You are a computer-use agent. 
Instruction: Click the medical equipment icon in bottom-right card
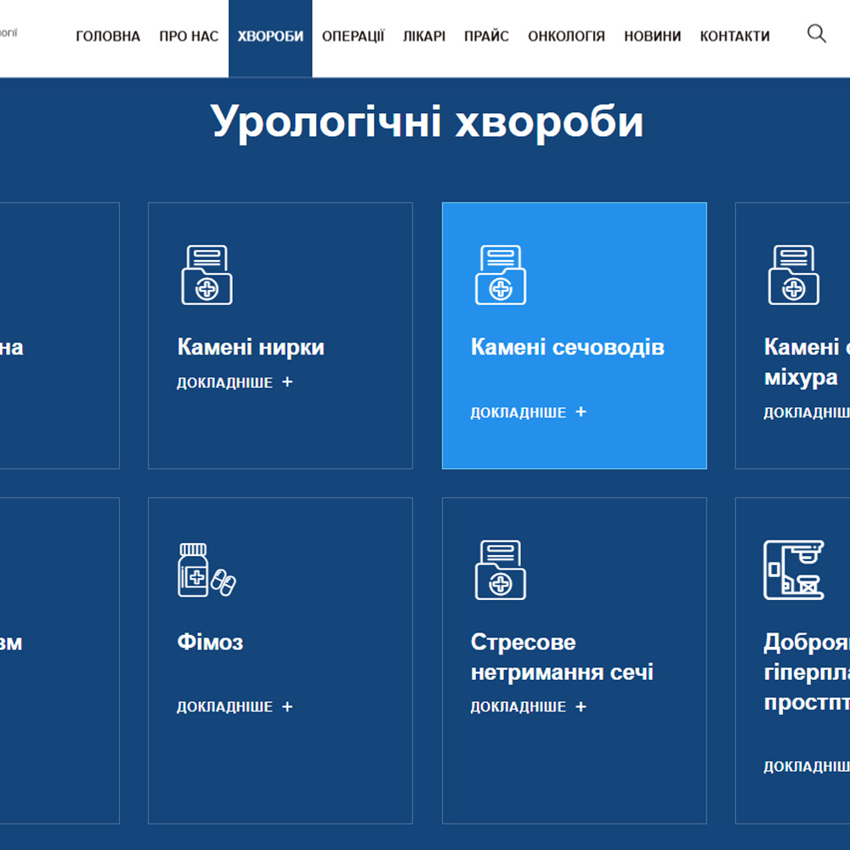click(793, 570)
